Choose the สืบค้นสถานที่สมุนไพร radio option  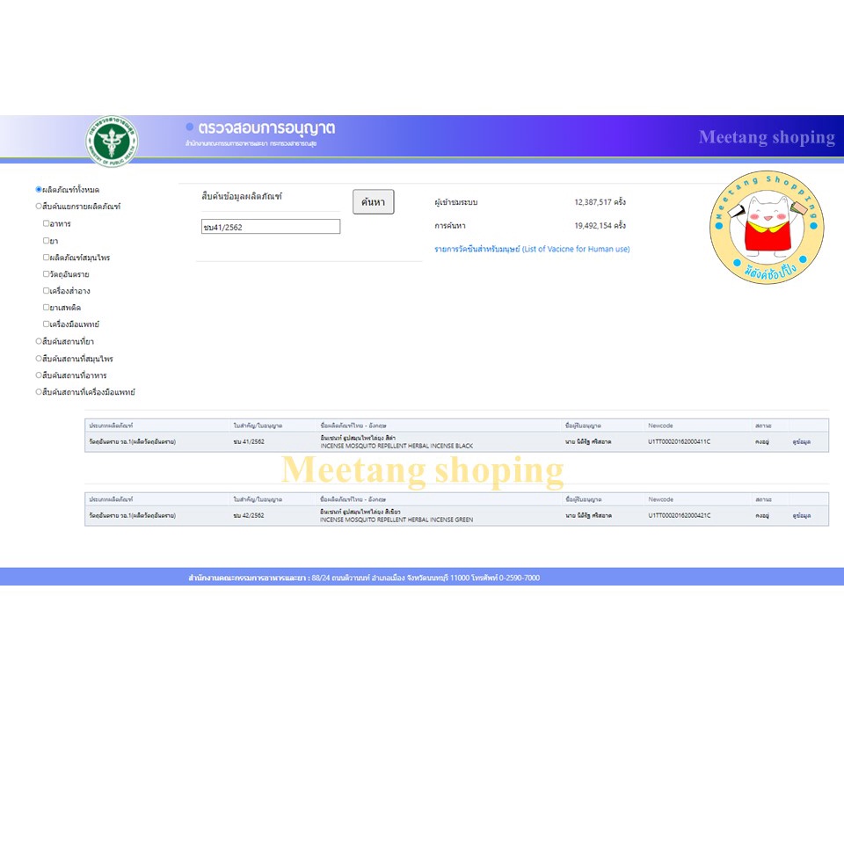(x=39, y=359)
